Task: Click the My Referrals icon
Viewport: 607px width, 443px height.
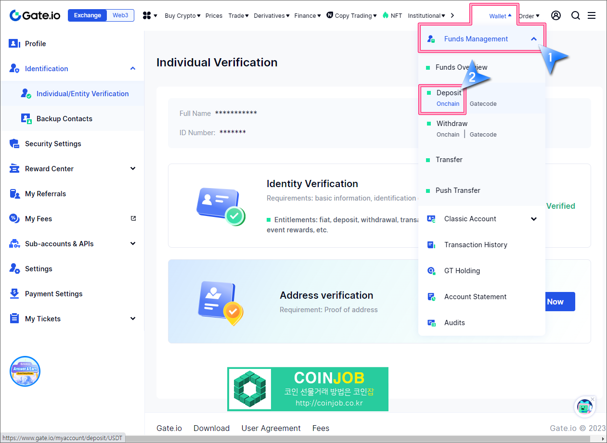Action: 14,193
